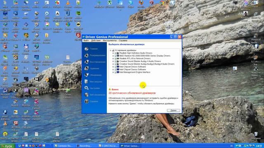Open the Инструменты menu

[110, 40]
